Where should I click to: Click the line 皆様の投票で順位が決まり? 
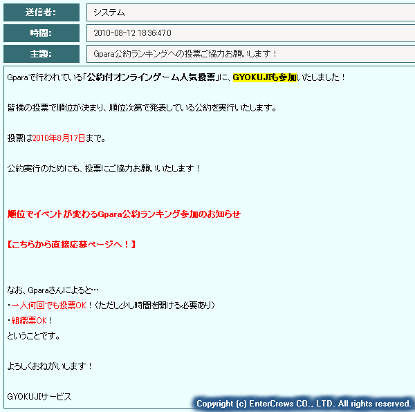(142, 108)
